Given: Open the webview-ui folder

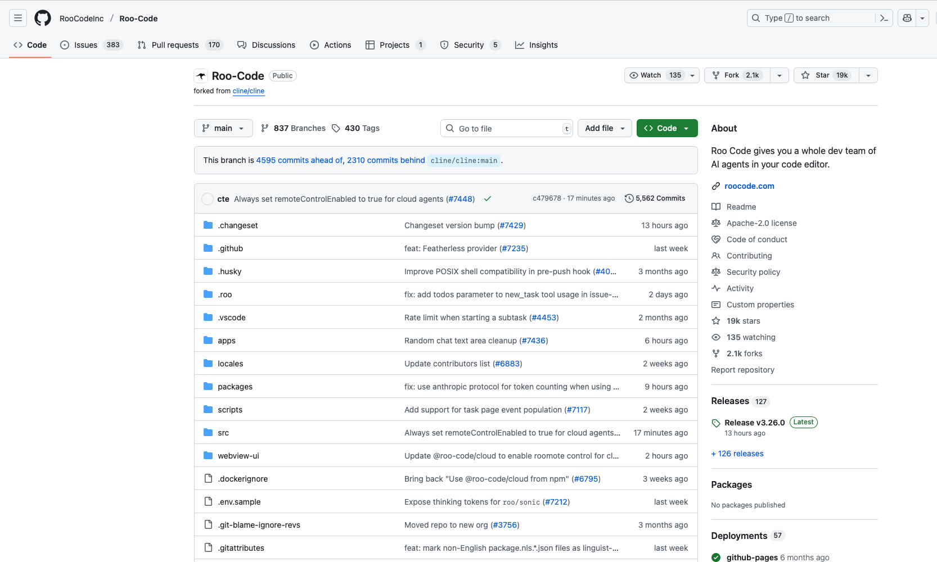Looking at the screenshot, I should pyautogui.click(x=238, y=456).
